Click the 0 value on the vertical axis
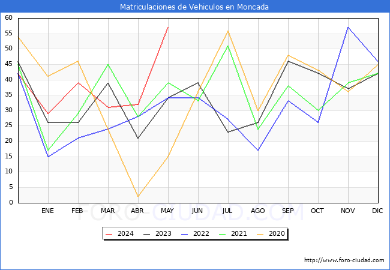This screenshot has height=270, width=390. pos(11,202)
